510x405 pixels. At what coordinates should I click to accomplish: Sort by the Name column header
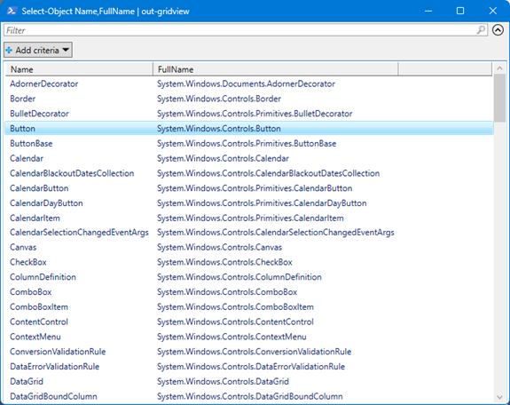79,69
